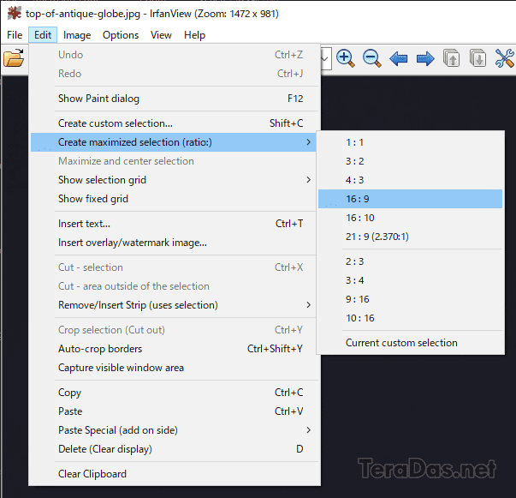
Task: Pick the 3 : 4 portrait ratio
Action: (x=411, y=280)
